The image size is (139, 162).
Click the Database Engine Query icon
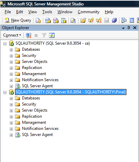tap(38, 21)
